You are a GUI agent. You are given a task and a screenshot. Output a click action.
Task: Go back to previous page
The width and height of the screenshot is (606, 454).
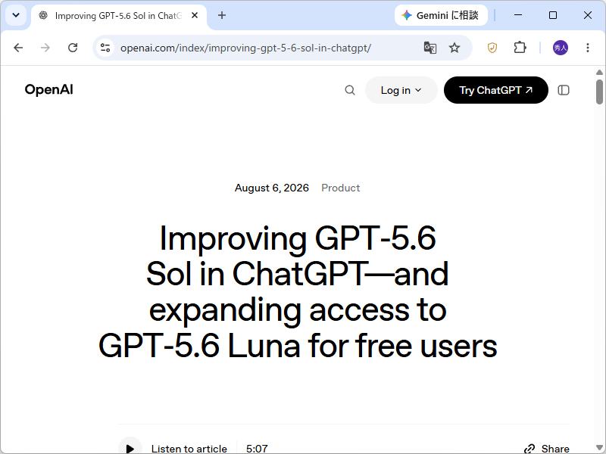click(18, 48)
